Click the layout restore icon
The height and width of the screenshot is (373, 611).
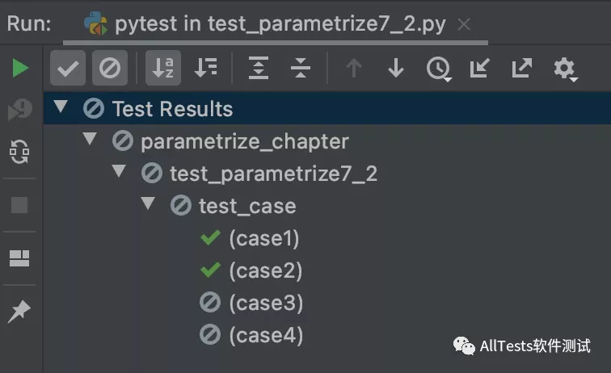pos(20,258)
